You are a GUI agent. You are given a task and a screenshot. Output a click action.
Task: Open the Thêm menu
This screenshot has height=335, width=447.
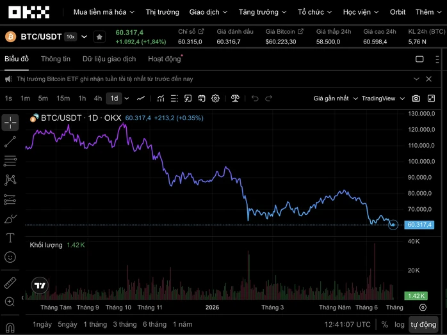click(x=428, y=12)
